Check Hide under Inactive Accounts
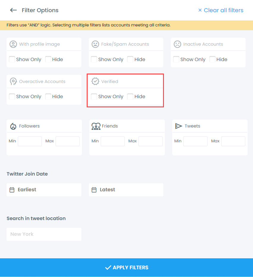This screenshot has height=277, width=253. (x=212, y=59)
